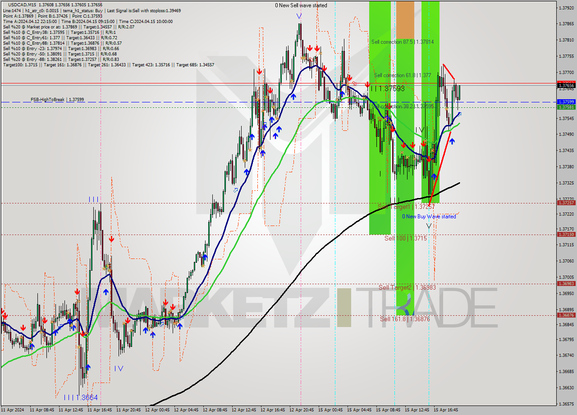Select the '0 New Sell wave started' label
The height and width of the screenshot is (415, 577).
click(301, 5)
